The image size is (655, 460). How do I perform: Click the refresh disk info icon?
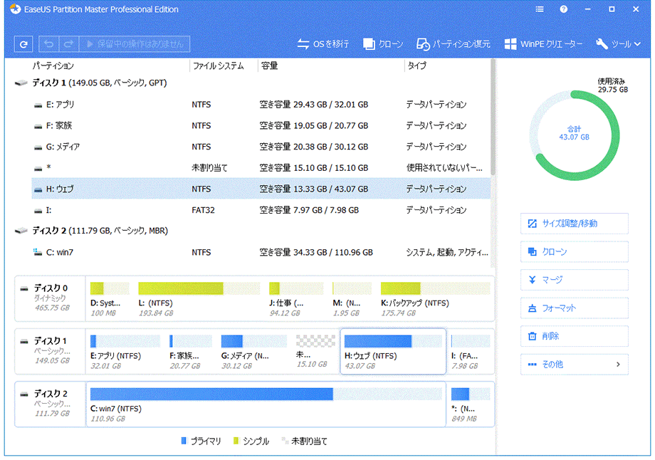[23, 44]
